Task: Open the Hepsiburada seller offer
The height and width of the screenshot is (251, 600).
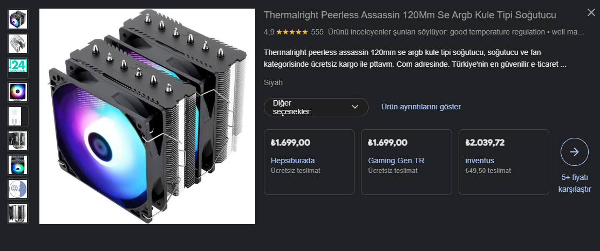Action: click(309, 162)
